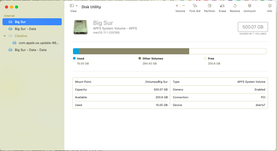277x151 pixels.
Task: Open the sidebar View options icon
Action: tap(72, 6)
